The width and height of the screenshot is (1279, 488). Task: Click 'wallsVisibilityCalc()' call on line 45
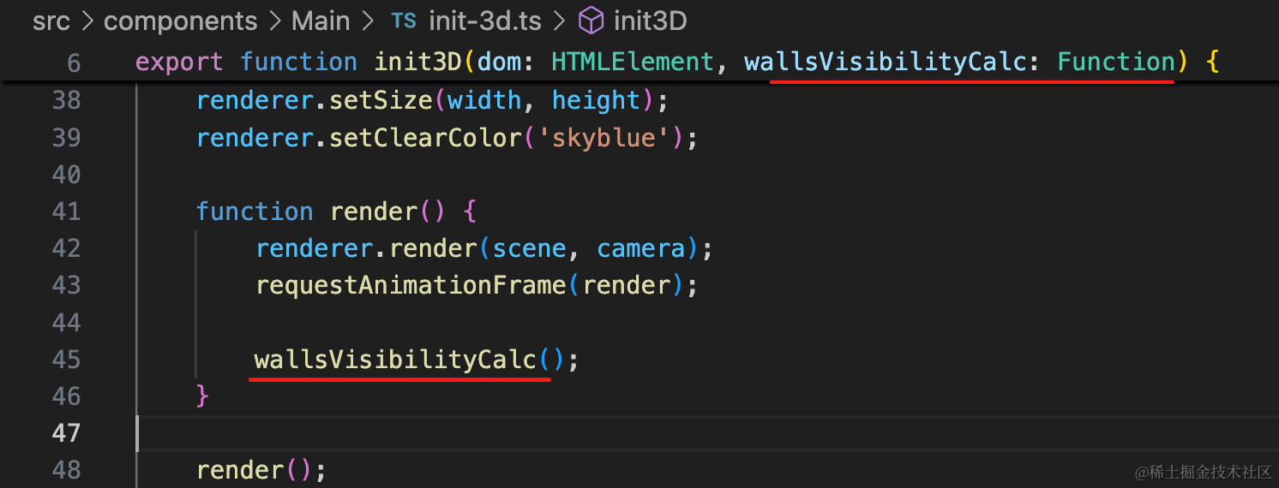tap(410, 359)
